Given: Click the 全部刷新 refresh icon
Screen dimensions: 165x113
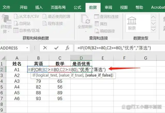Looking at the screenshot, I should pyautogui.click(x=85, y=19).
